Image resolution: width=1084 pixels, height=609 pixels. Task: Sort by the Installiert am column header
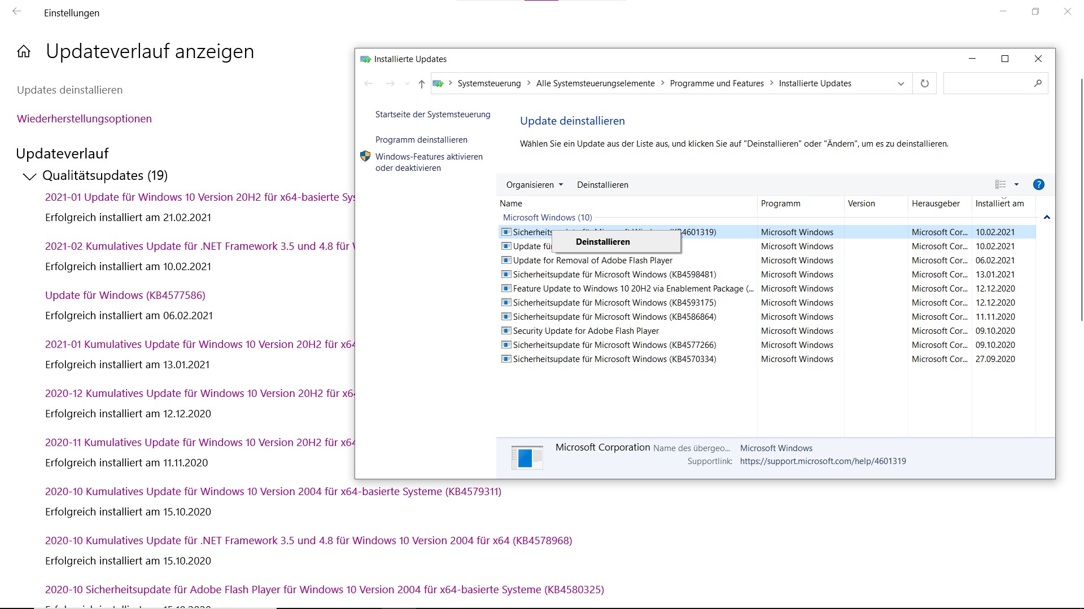tap(999, 204)
